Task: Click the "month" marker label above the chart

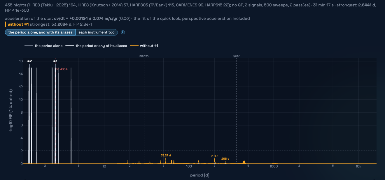Action: tap(144, 56)
